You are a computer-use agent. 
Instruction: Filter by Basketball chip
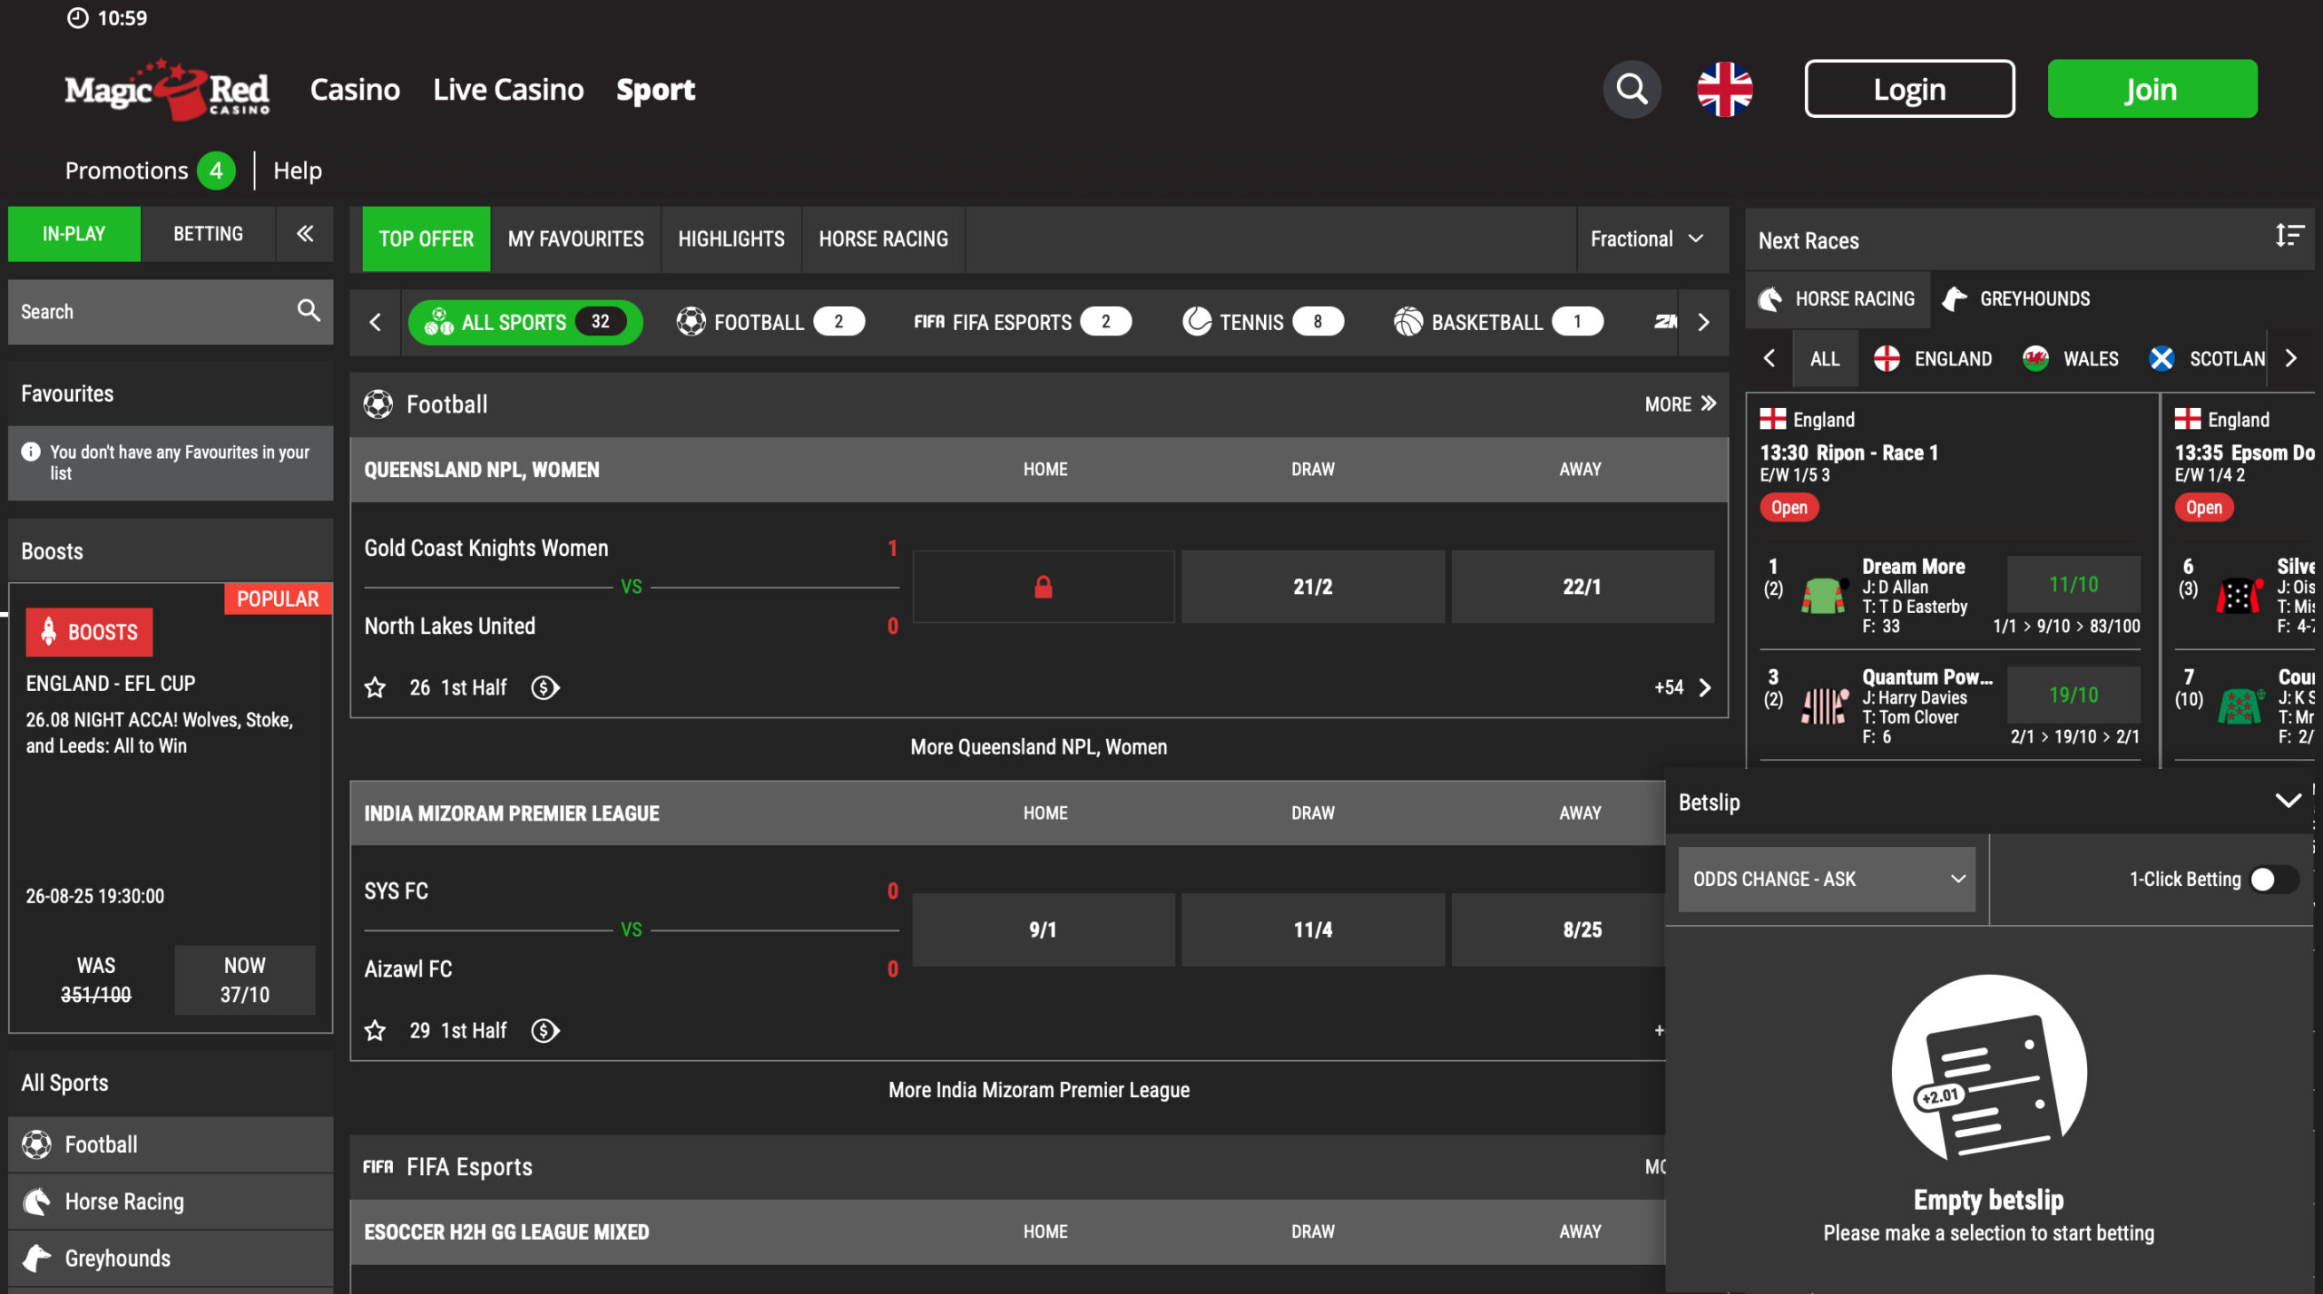pyautogui.click(x=1498, y=322)
